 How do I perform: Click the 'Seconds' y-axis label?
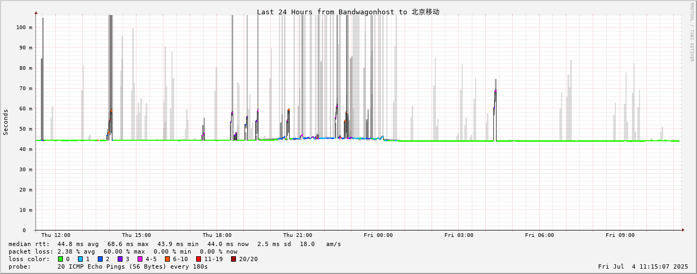pos(6,122)
